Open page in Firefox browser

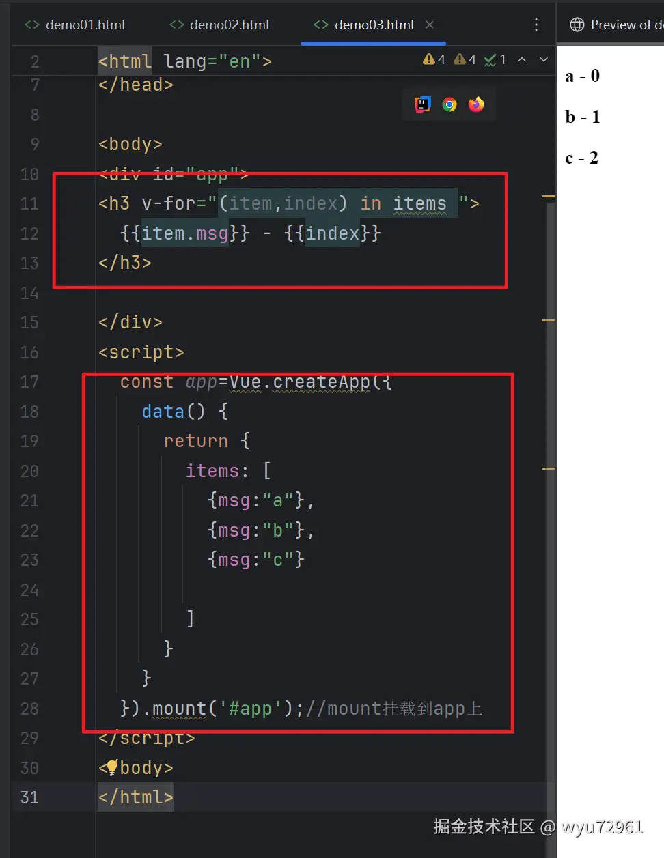476,104
